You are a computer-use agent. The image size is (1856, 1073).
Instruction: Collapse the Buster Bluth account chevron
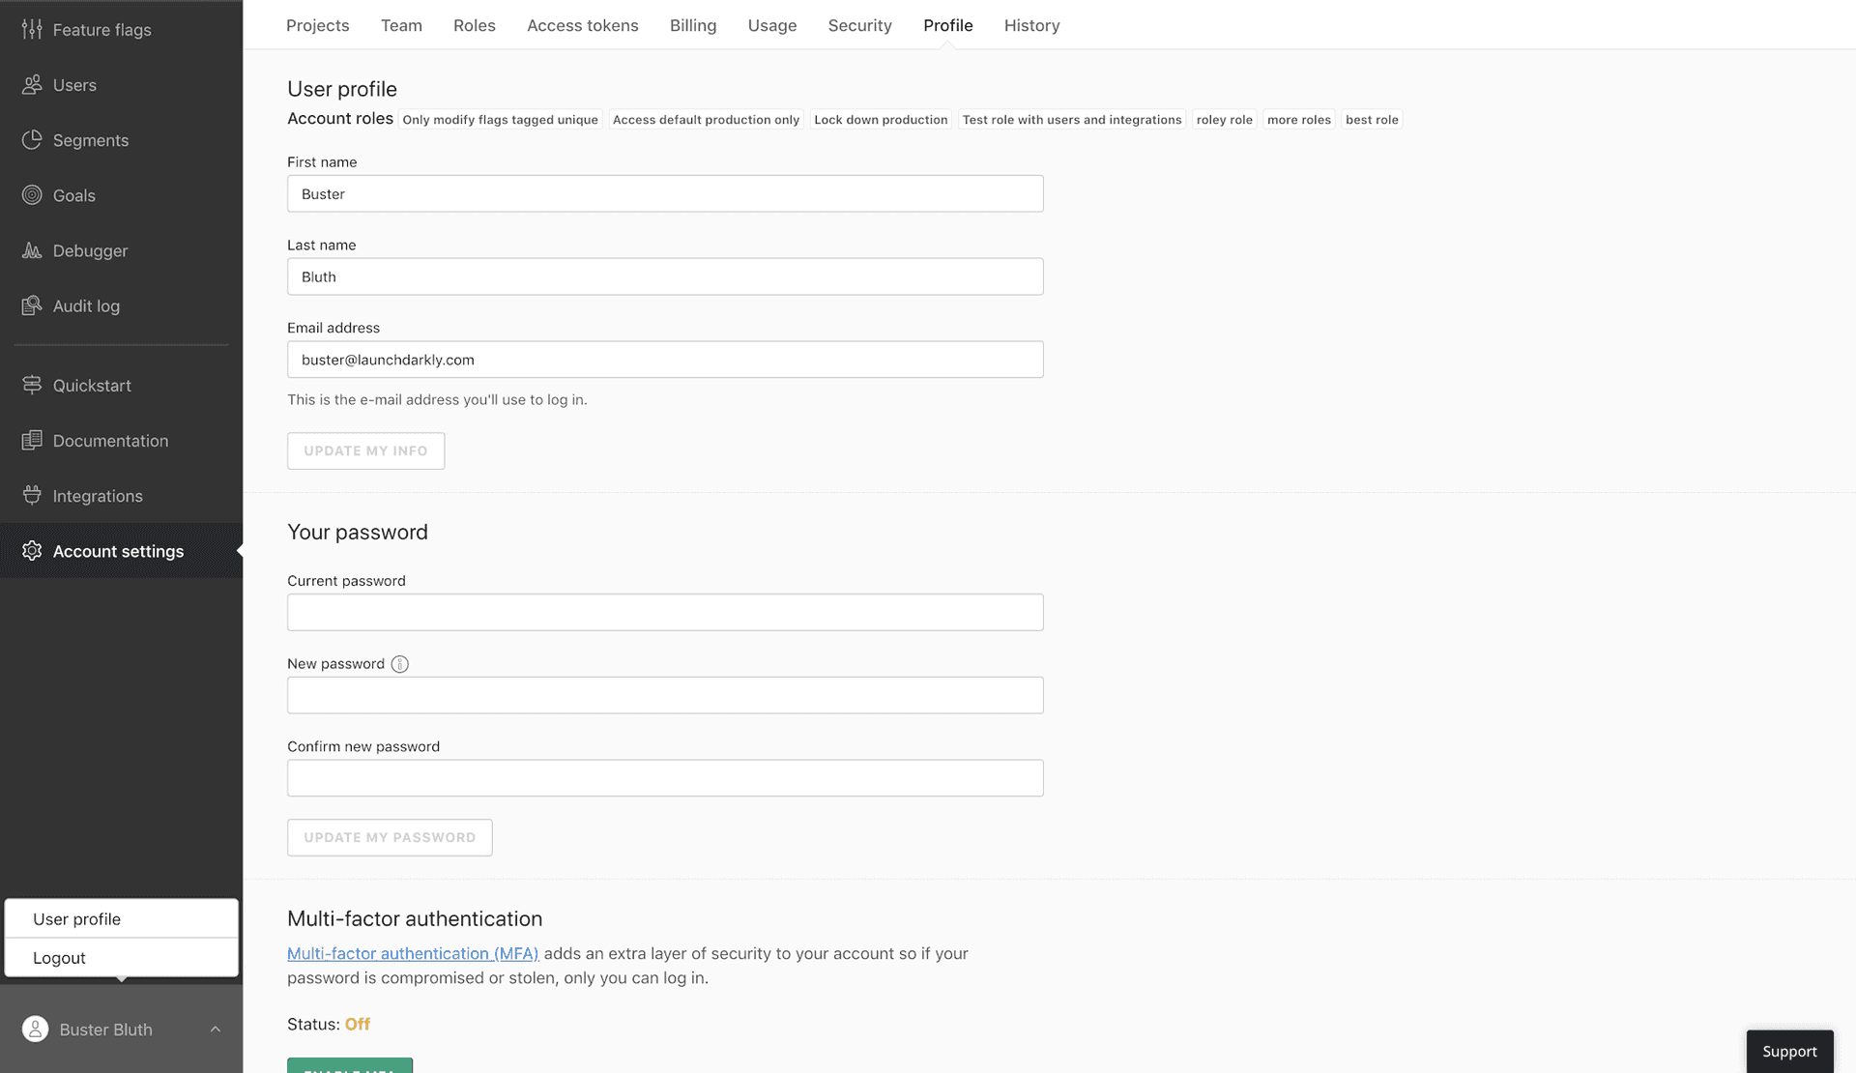215,1029
